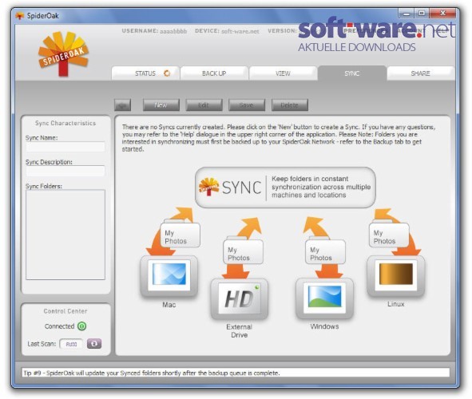Viewport: 472px width, 399px height.
Task: Click the spinning status indicator on STATUS tab
Action: tap(167, 73)
